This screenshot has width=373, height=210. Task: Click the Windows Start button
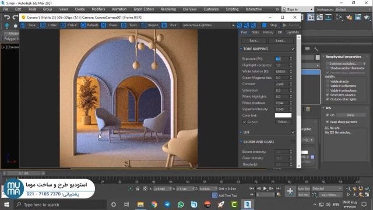coord(6,205)
